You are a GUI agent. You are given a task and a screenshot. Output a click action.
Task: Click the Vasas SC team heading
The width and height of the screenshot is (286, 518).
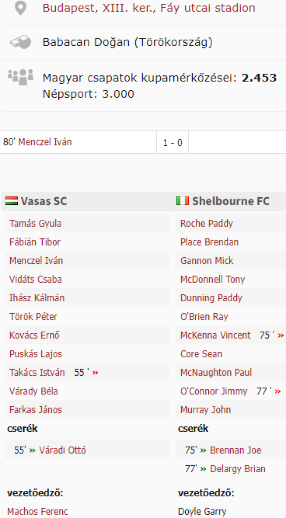(44, 201)
